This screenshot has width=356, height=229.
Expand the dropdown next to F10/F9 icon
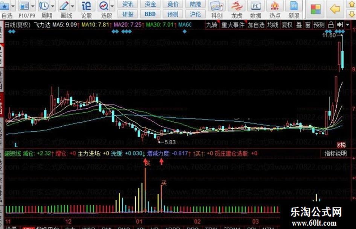[x=33, y=6]
